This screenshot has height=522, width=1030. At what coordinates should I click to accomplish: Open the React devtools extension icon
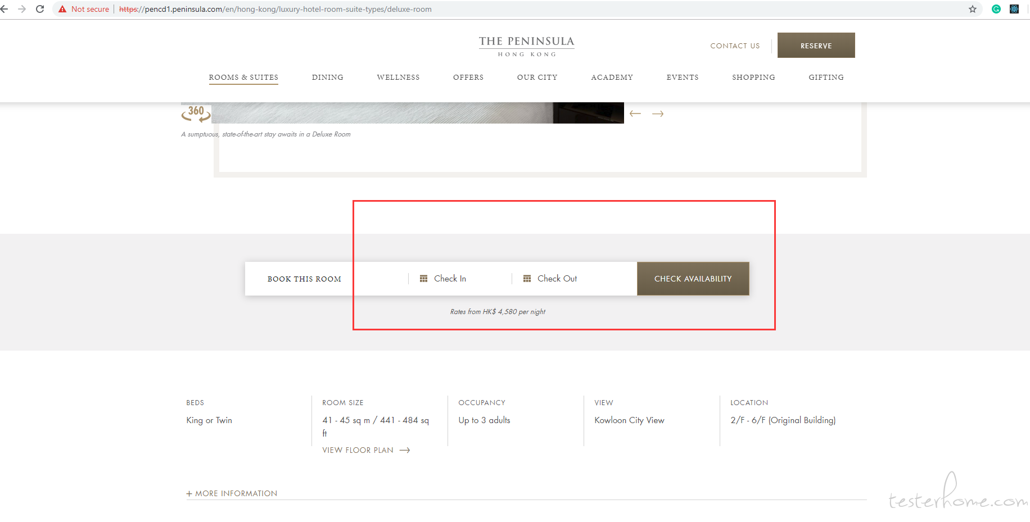click(1014, 9)
